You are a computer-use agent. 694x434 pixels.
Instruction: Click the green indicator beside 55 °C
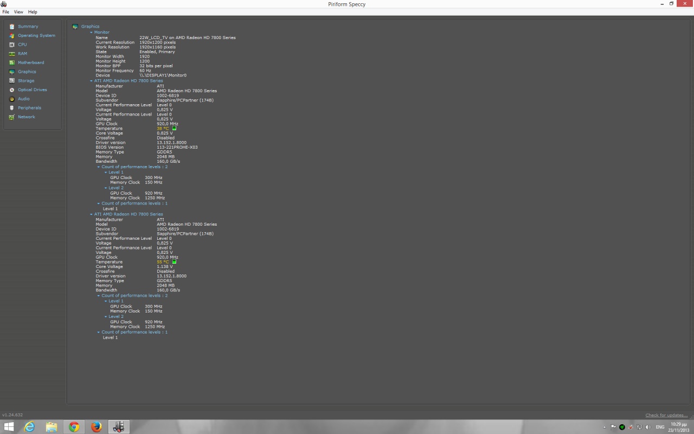coord(174,262)
